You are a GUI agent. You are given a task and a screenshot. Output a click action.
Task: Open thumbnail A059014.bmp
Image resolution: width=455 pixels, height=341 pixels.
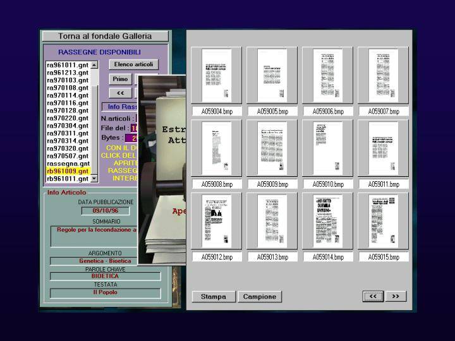(x=327, y=221)
